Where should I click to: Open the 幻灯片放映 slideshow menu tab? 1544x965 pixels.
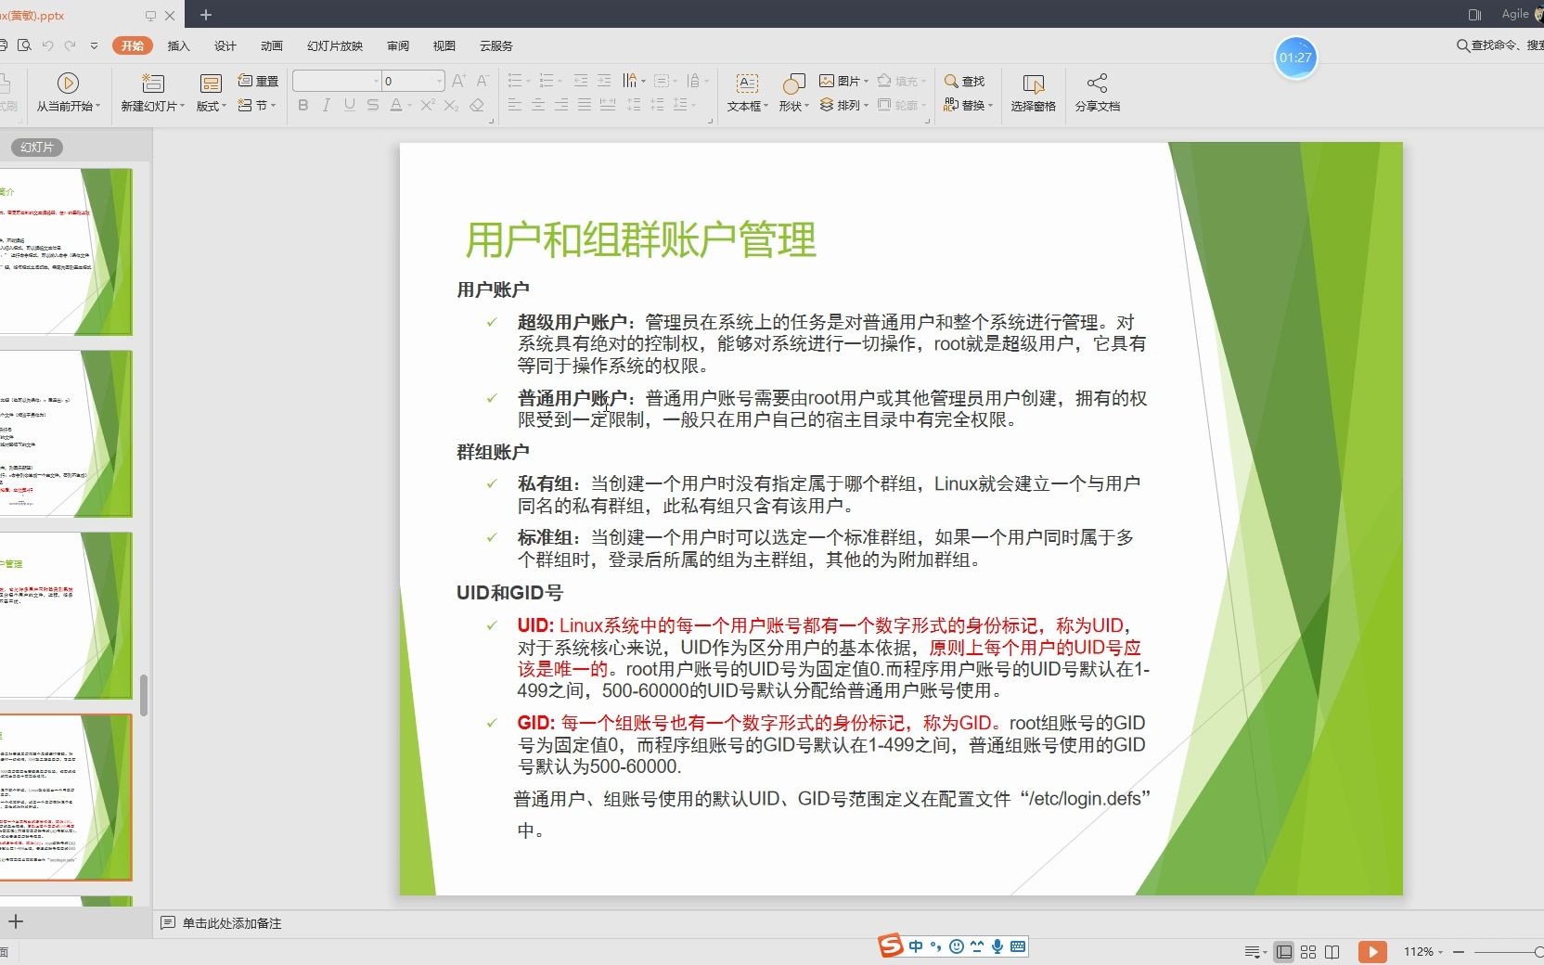tap(334, 45)
